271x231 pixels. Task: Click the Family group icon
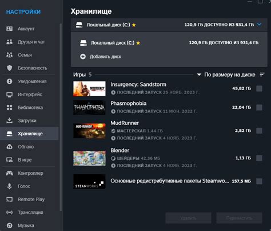tap(9, 55)
